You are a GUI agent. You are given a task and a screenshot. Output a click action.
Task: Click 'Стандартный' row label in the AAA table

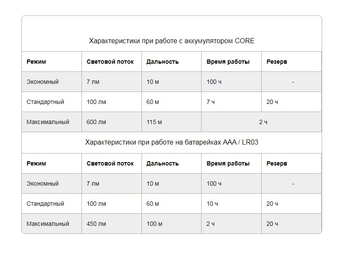click(45, 204)
